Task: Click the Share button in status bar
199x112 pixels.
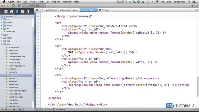Action: point(48,109)
